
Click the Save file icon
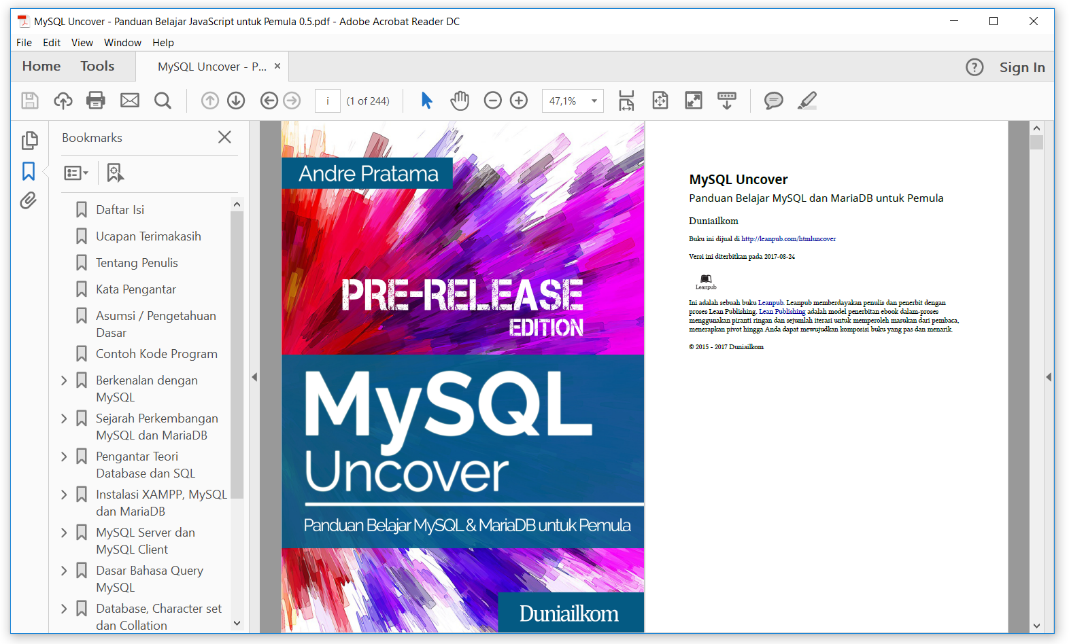pos(30,101)
